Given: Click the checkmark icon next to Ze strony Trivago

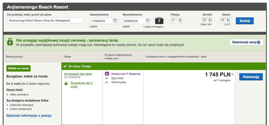Looking at the screenshot, I should [65, 66].
